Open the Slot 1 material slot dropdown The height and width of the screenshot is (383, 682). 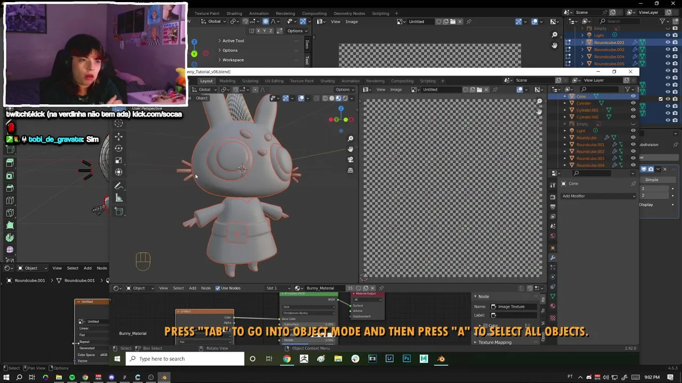tap(279, 288)
